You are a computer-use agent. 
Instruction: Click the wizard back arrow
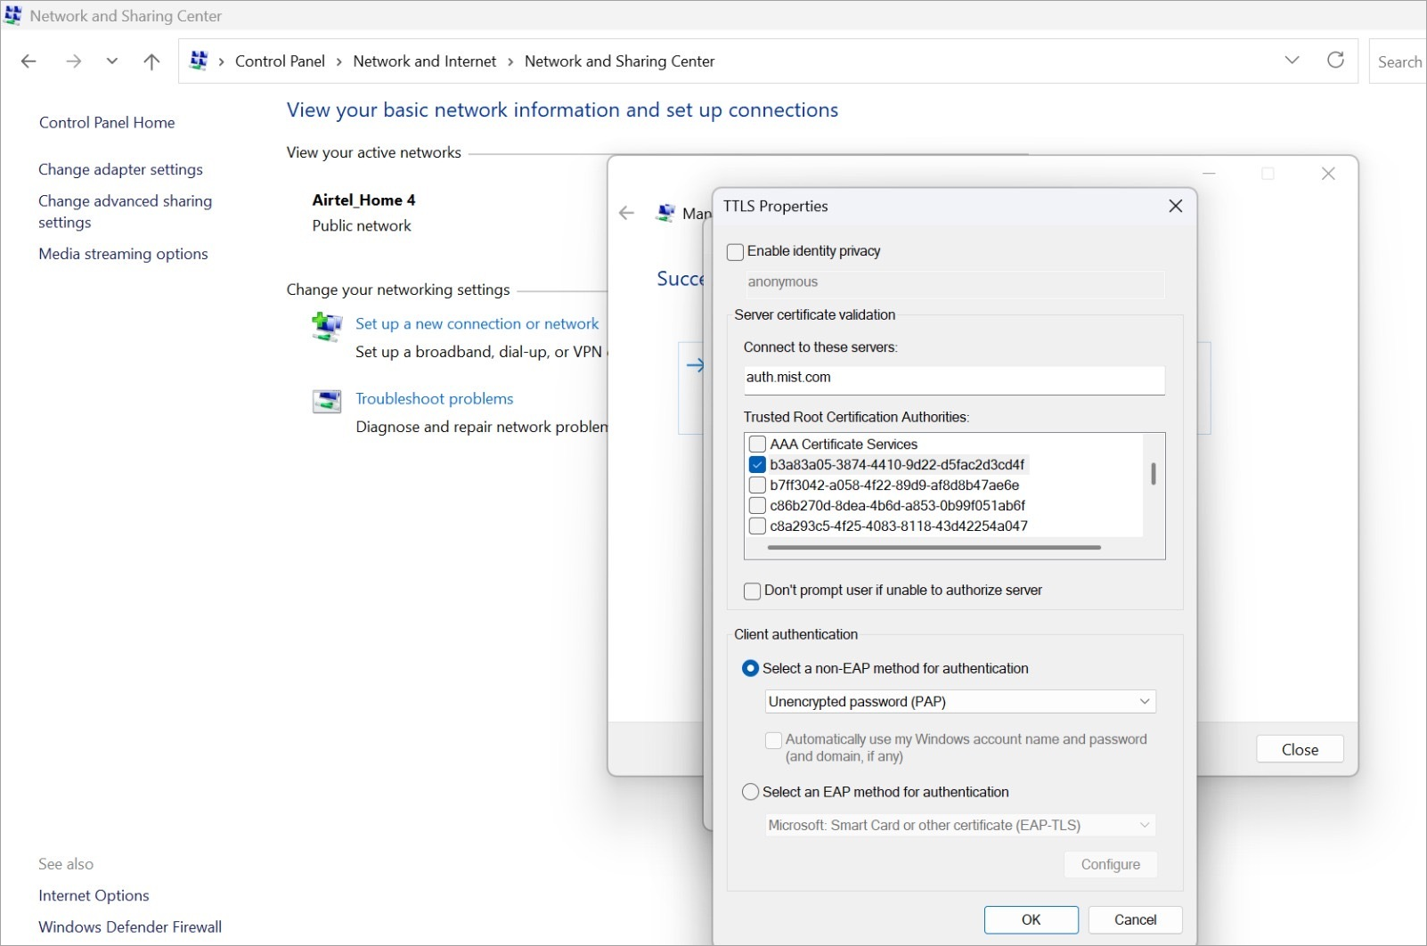[627, 213]
